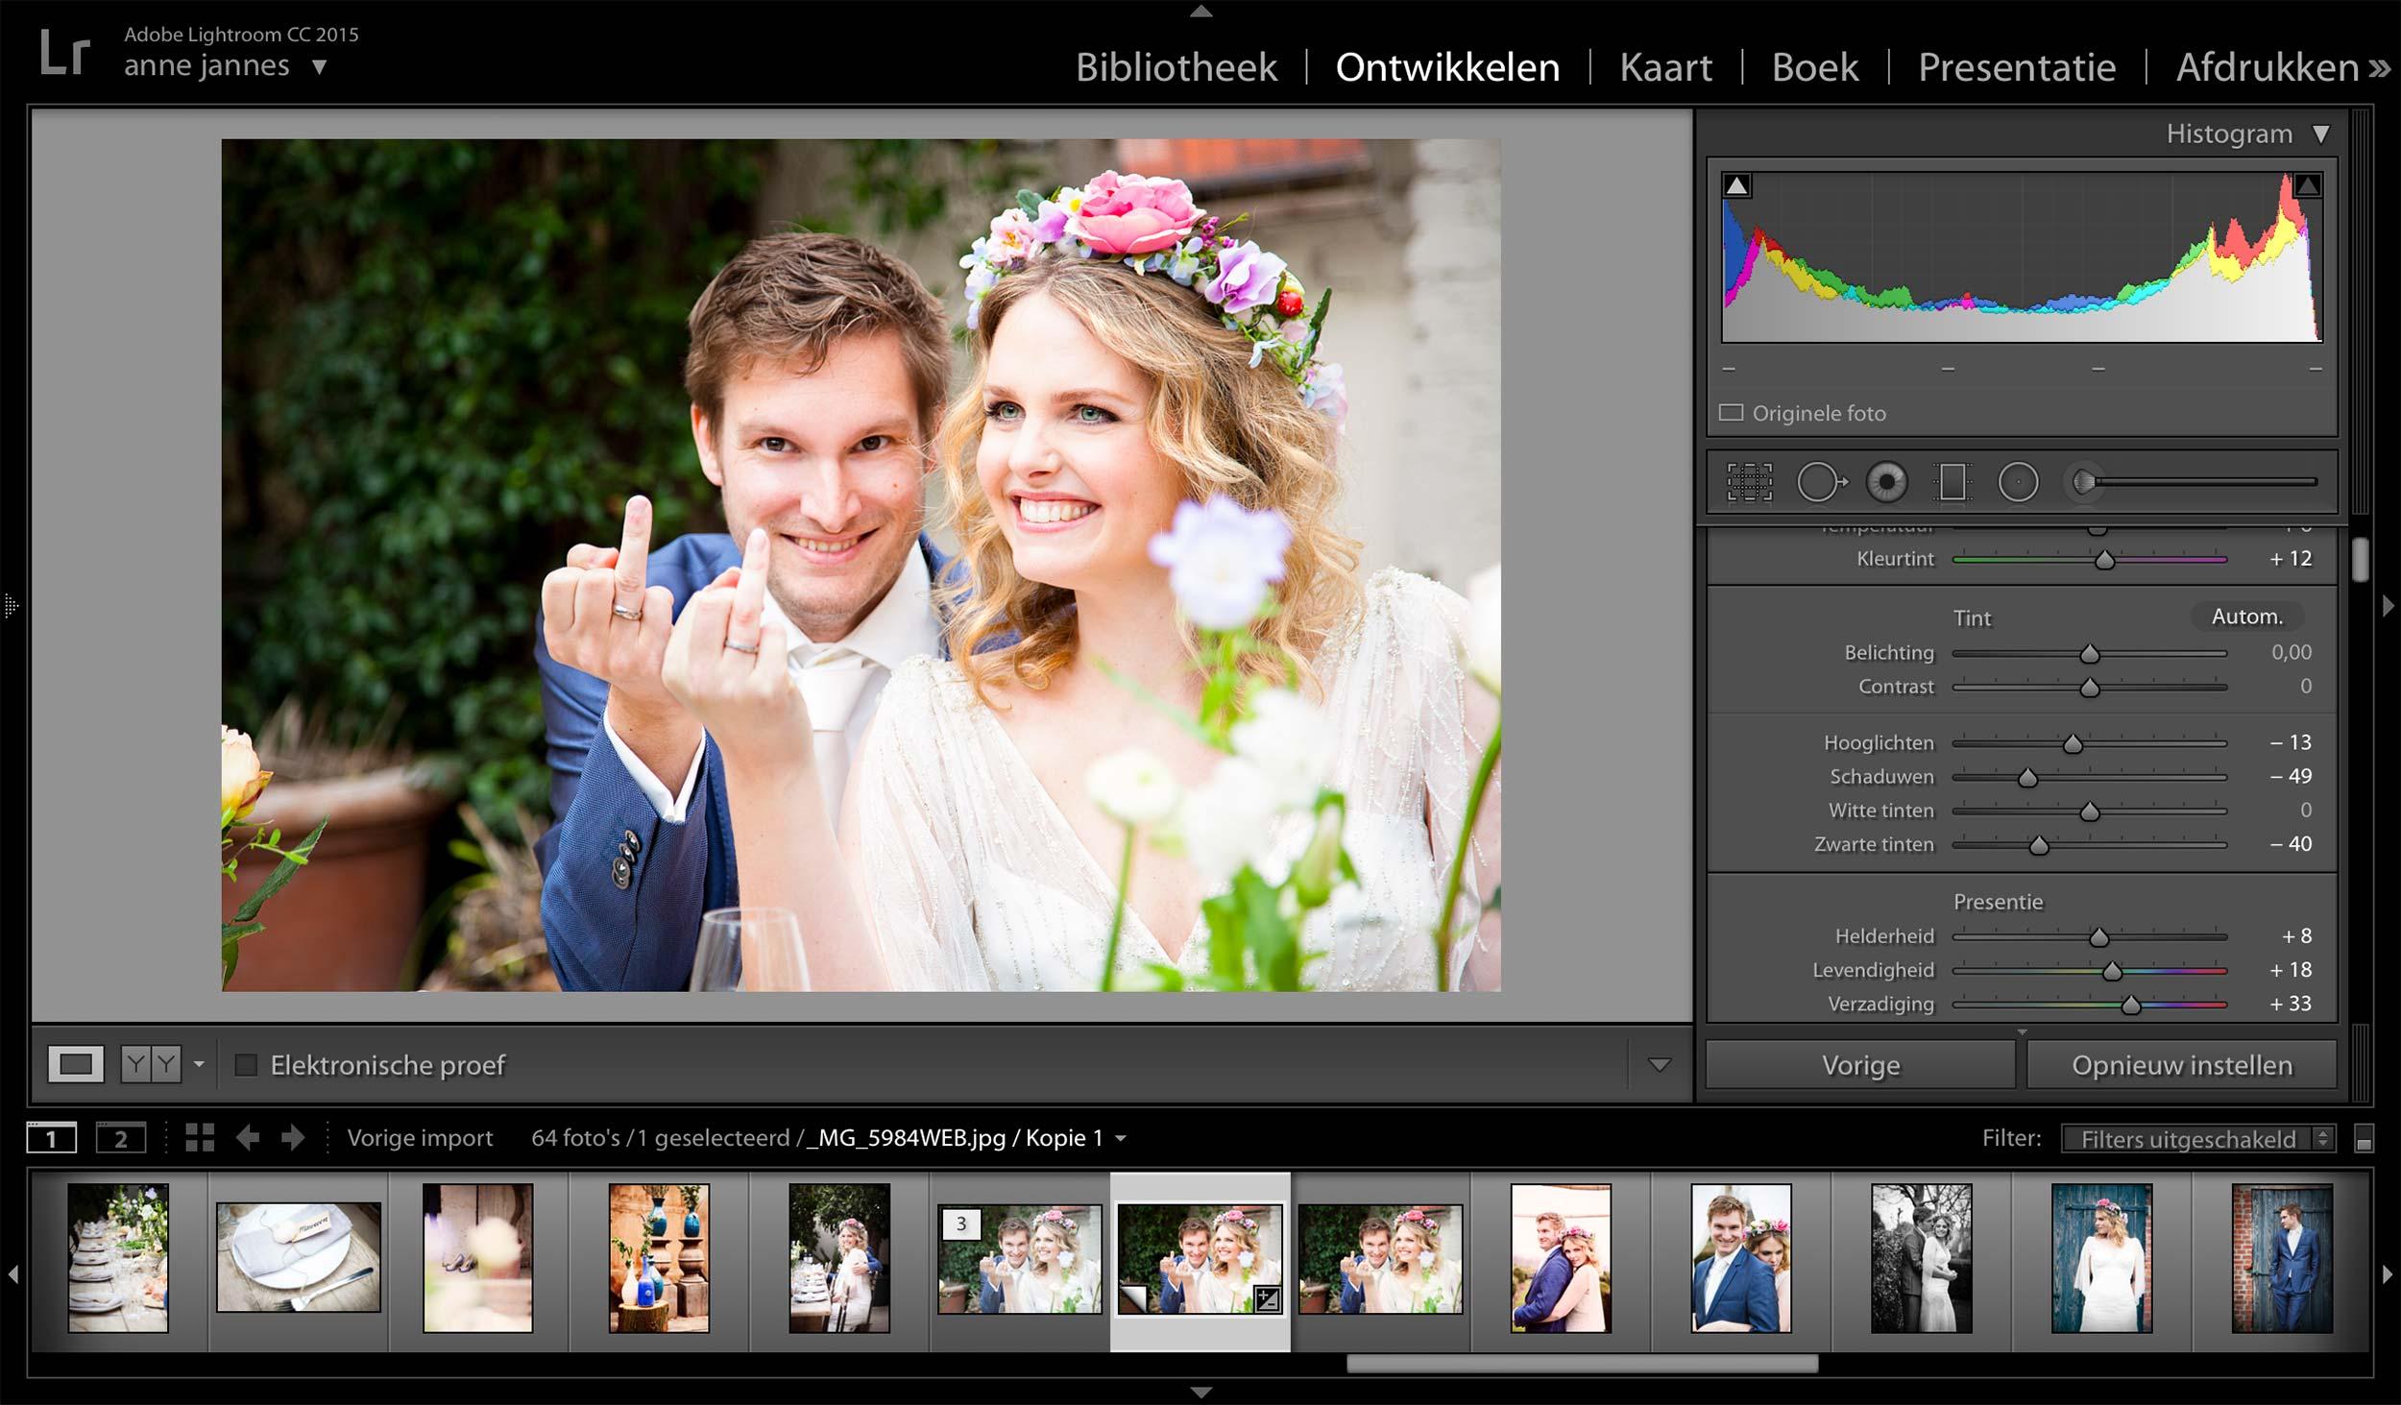2401x1405 pixels.
Task: Select the Crop overlay tool
Action: (x=1749, y=482)
